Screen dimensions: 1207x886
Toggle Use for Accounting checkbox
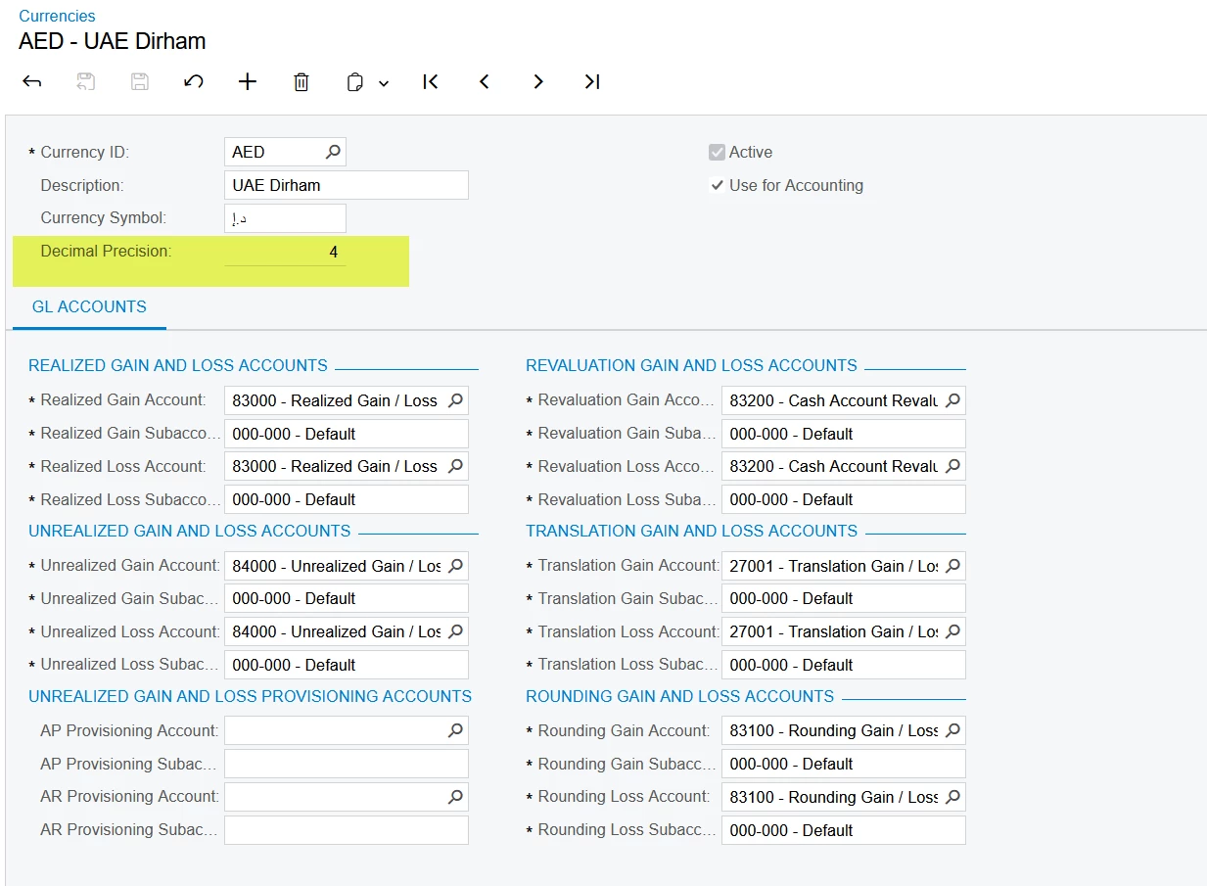tap(717, 185)
